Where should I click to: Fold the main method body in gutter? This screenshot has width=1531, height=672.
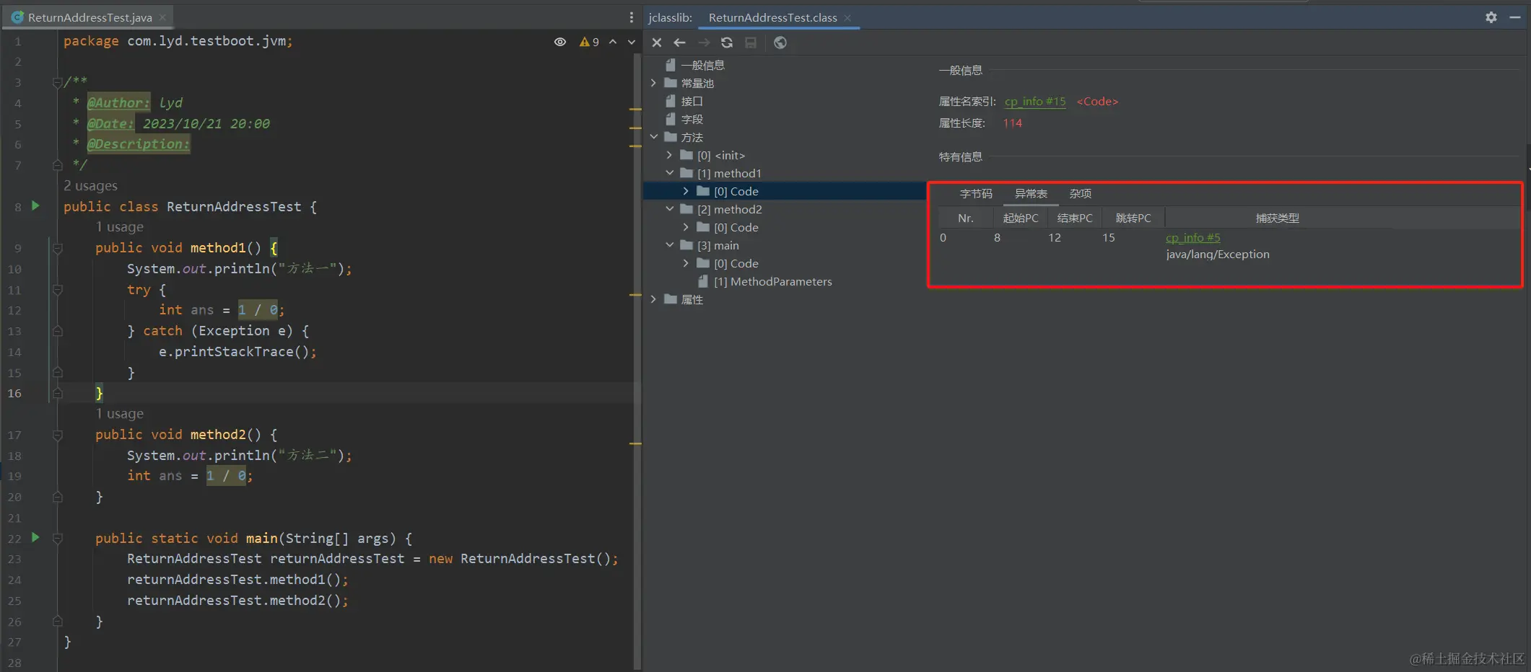point(57,539)
